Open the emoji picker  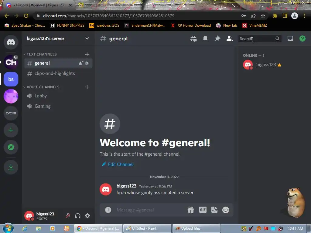(226, 210)
